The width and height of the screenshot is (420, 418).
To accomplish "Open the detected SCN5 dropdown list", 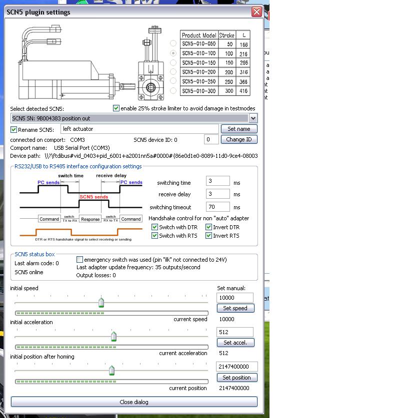I will [x=253, y=118].
